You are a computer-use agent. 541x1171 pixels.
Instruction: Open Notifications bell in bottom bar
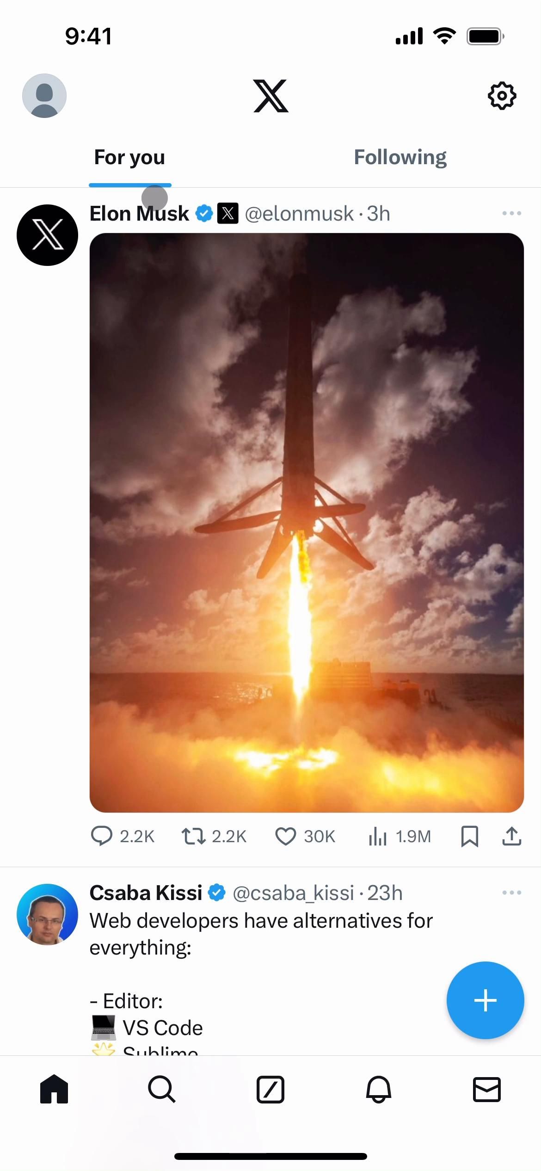click(x=379, y=1089)
